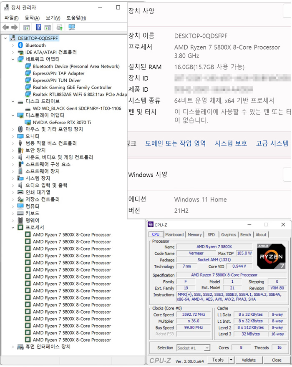The image size is (292, 367).
Task: Expand the Bluetooth category
Action: pyautogui.click(x=13, y=45)
